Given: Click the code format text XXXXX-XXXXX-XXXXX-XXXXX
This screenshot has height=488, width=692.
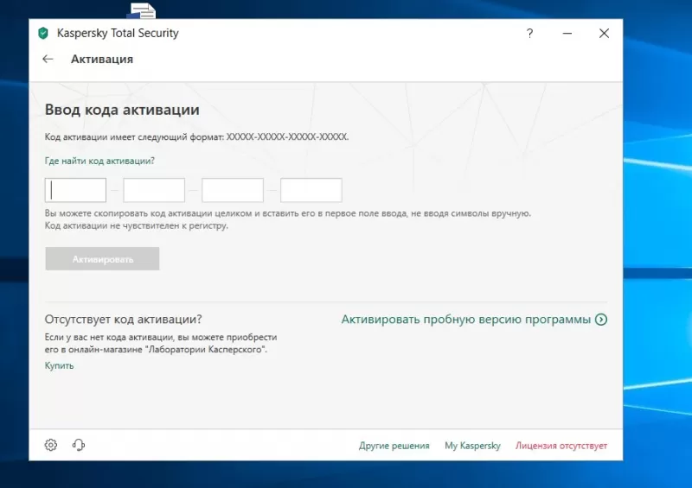Looking at the screenshot, I should 287,136.
